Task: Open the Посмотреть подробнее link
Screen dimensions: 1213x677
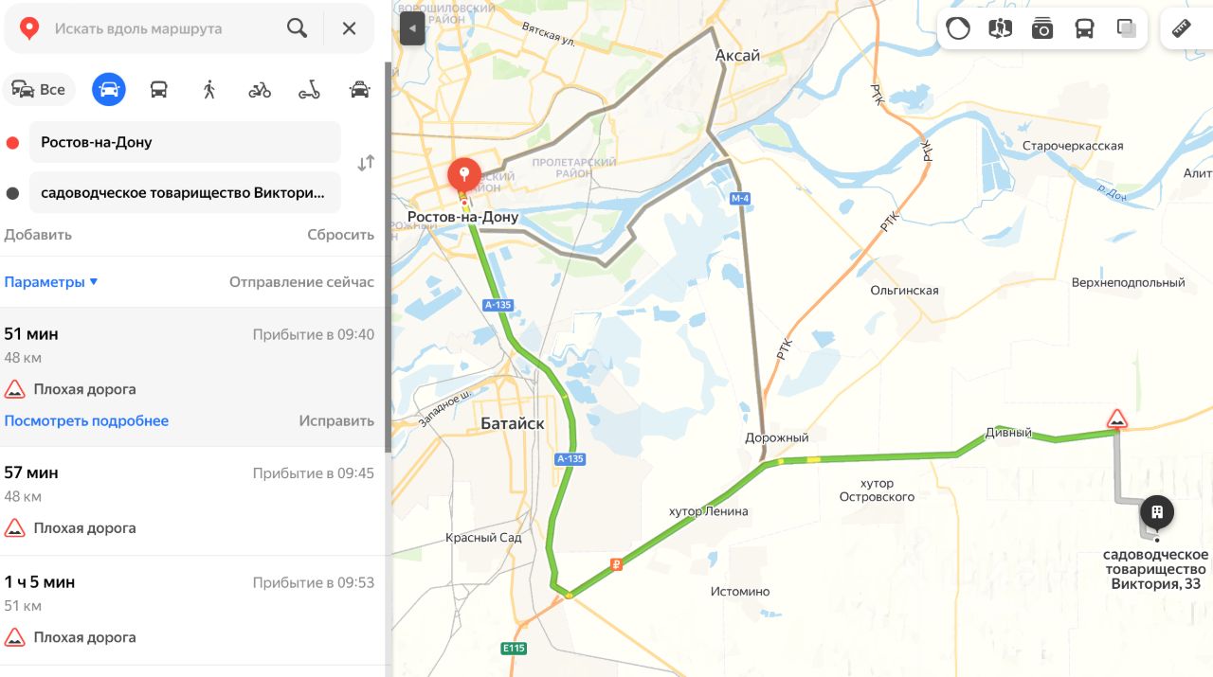Action: [x=86, y=420]
